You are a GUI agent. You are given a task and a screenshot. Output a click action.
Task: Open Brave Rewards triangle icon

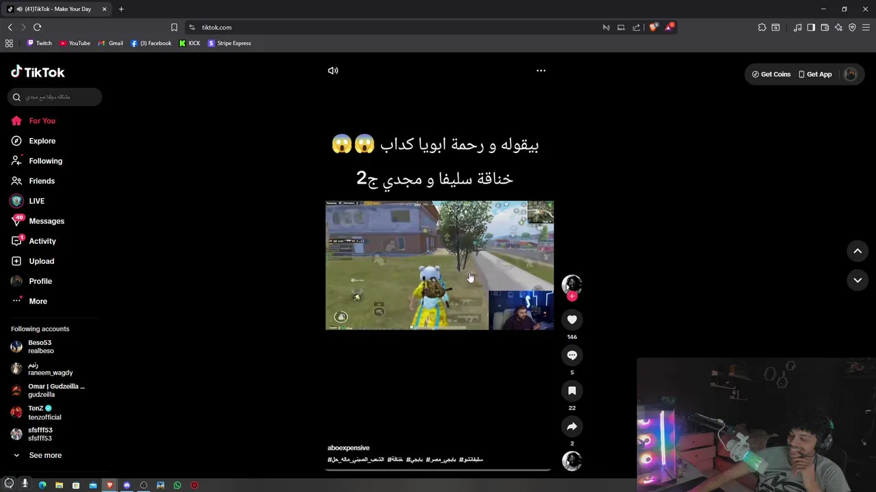click(669, 27)
